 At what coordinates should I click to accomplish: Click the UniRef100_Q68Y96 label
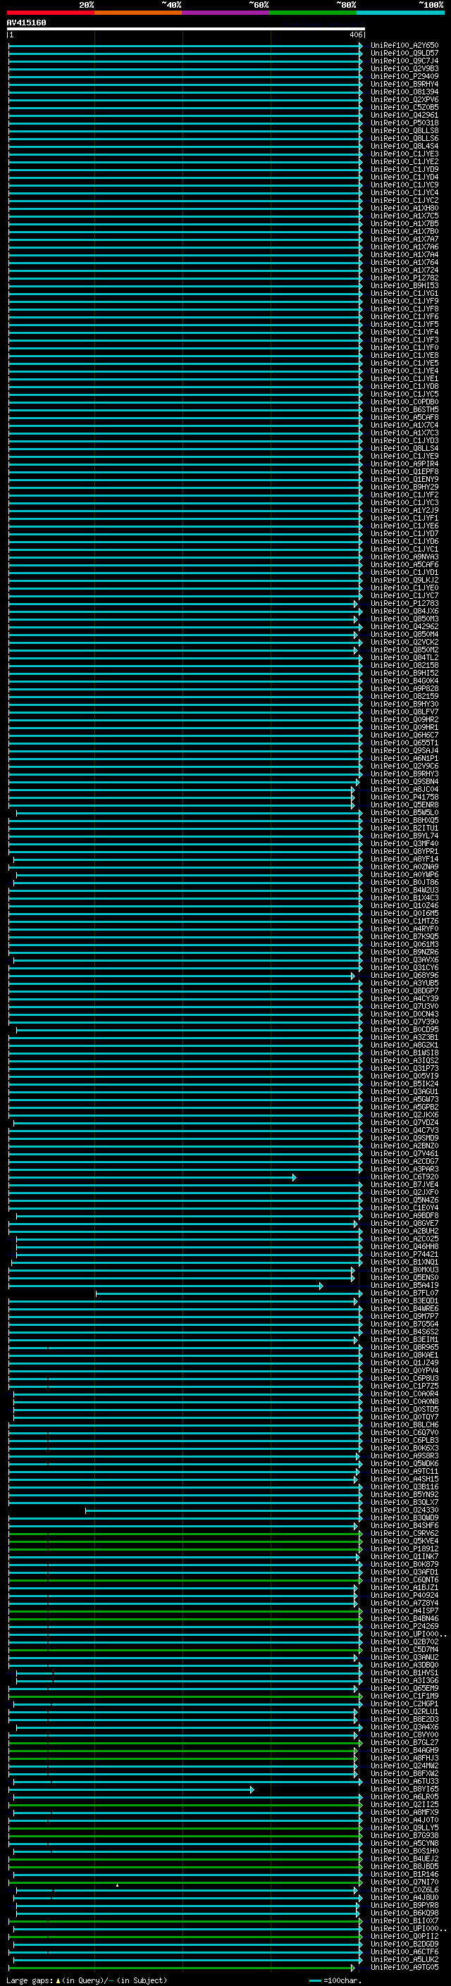click(404, 975)
